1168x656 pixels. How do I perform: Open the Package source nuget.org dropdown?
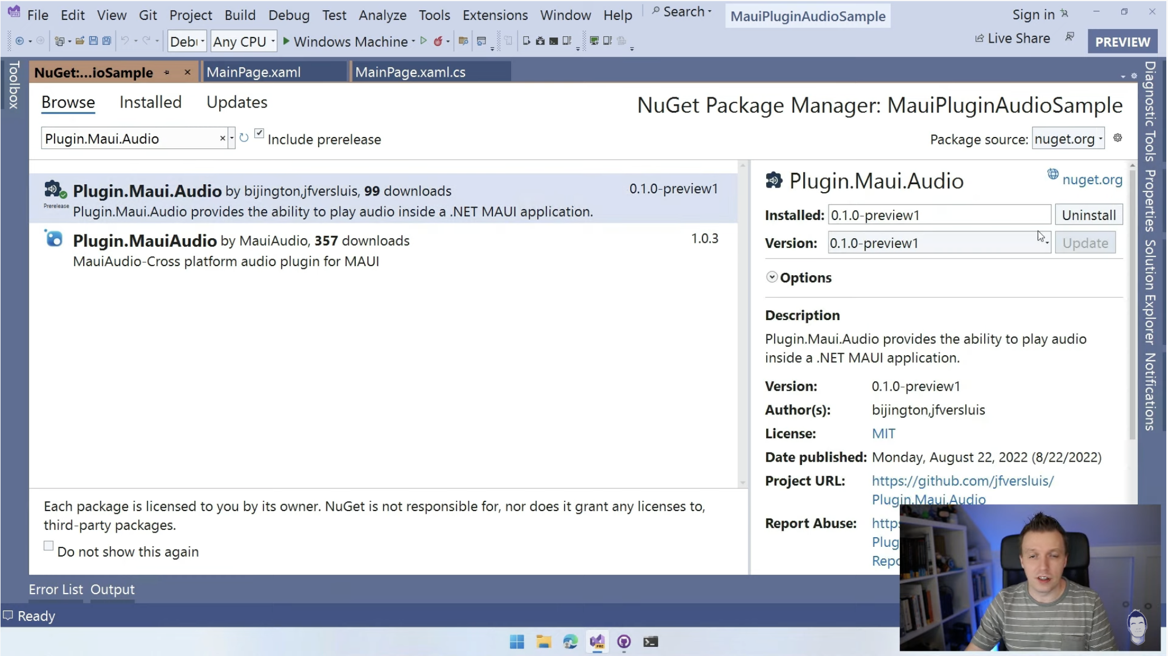(x=1068, y=139)
